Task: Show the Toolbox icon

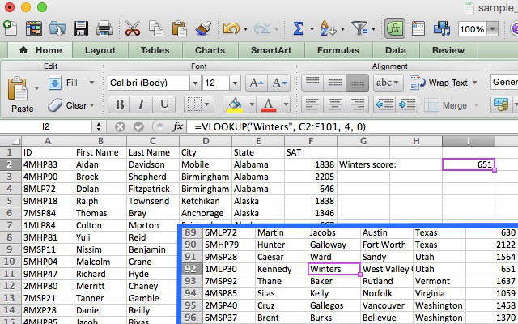Action: pyautogui.click(x=418, y=29)
